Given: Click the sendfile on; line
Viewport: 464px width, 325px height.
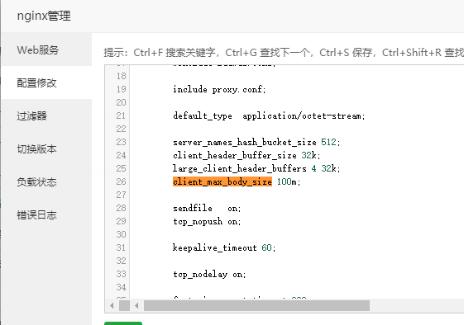Looking at the screenshot, I should coord(207,208).
